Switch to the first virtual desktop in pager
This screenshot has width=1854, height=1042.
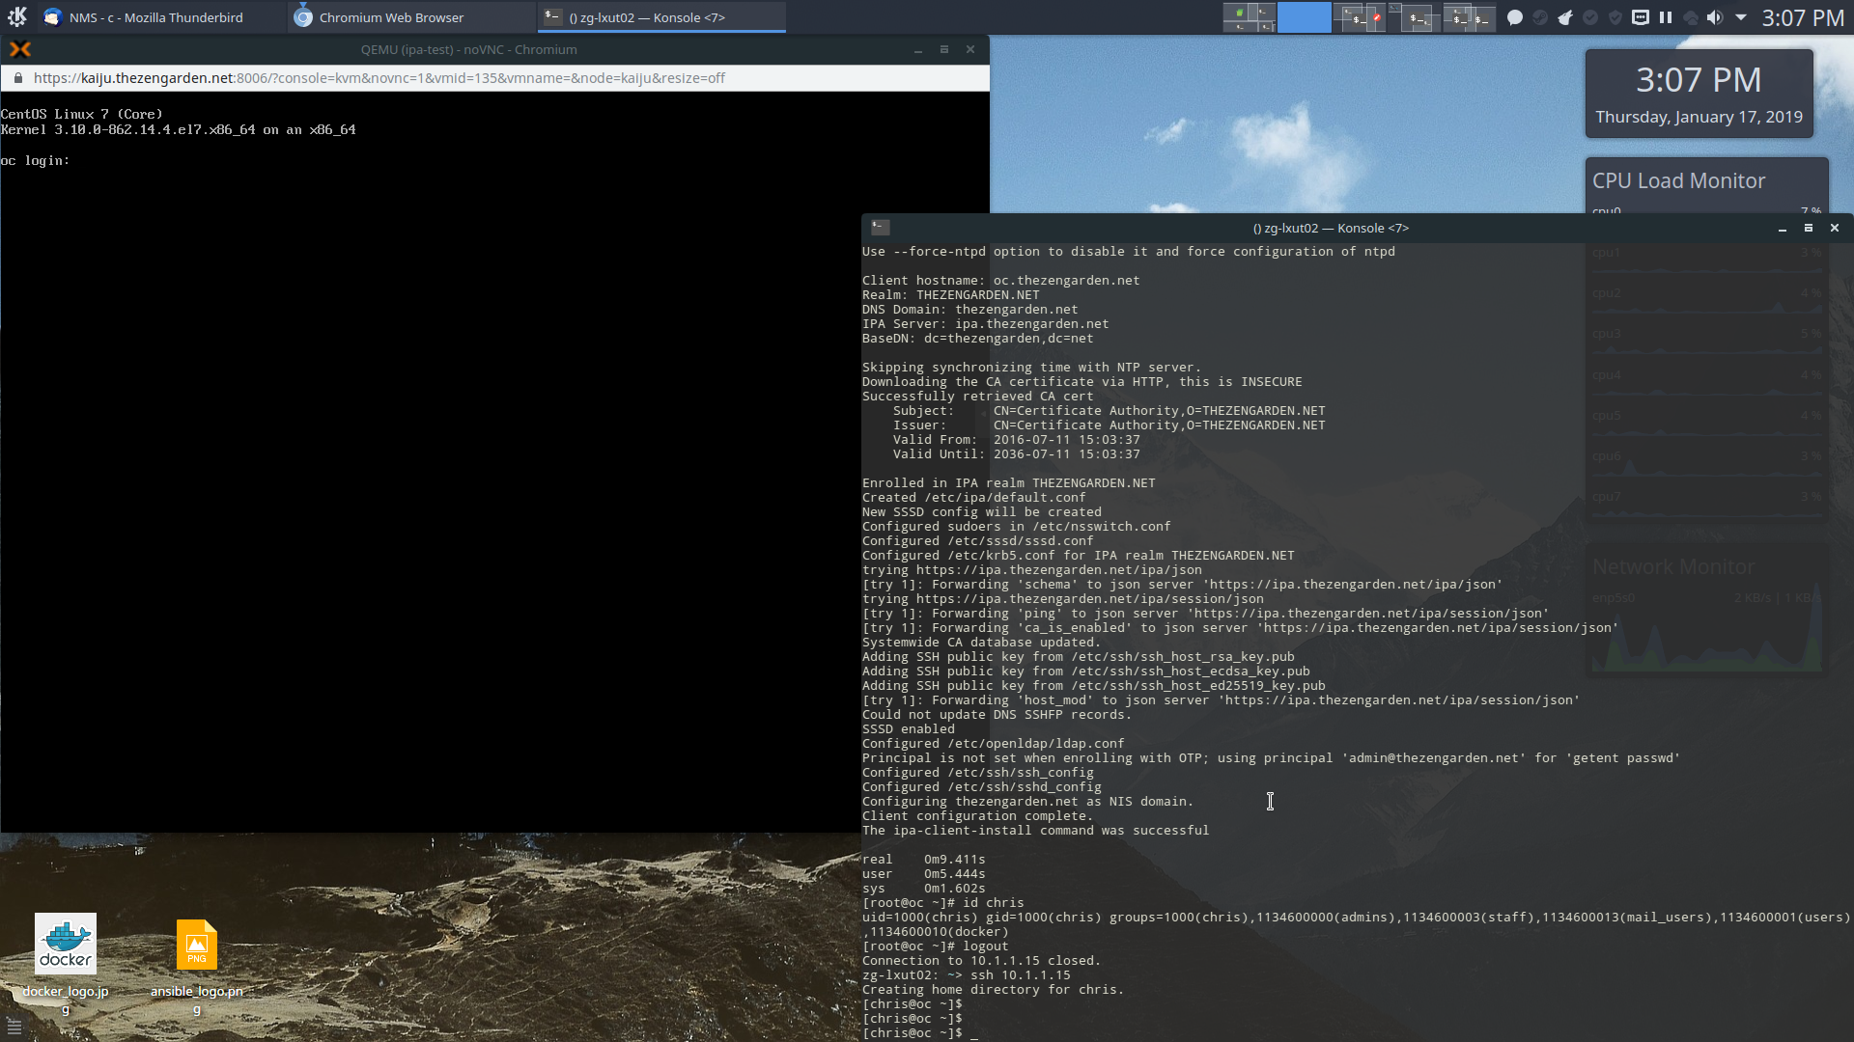(x=1249, y=17)
